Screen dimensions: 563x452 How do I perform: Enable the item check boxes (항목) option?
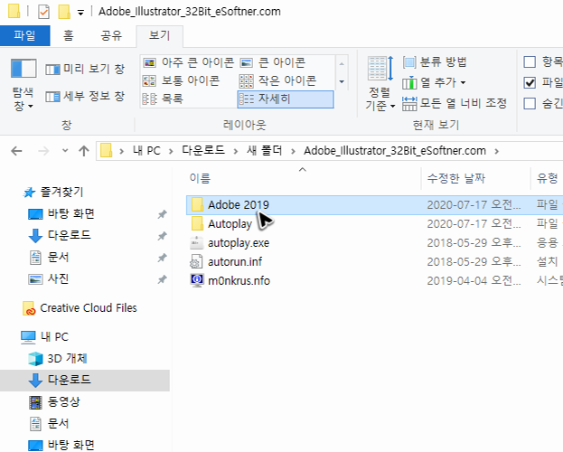(x=530, y=61)
